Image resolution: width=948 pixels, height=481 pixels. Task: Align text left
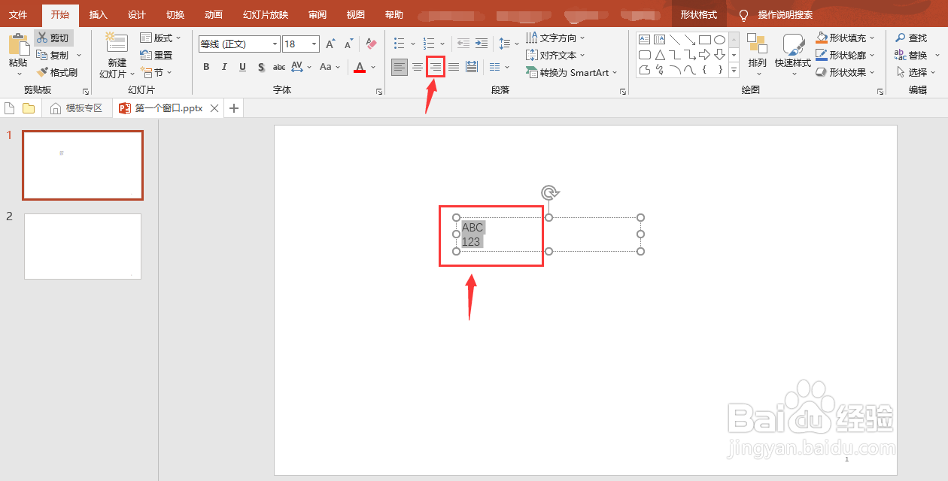click(x=400, y=67)
